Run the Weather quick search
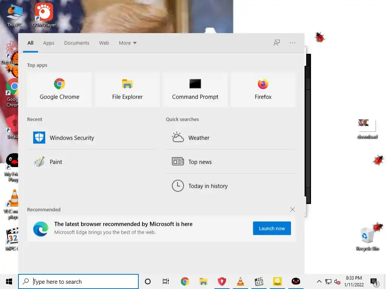This screenshot has width=386, height=289. click(231, 138)
